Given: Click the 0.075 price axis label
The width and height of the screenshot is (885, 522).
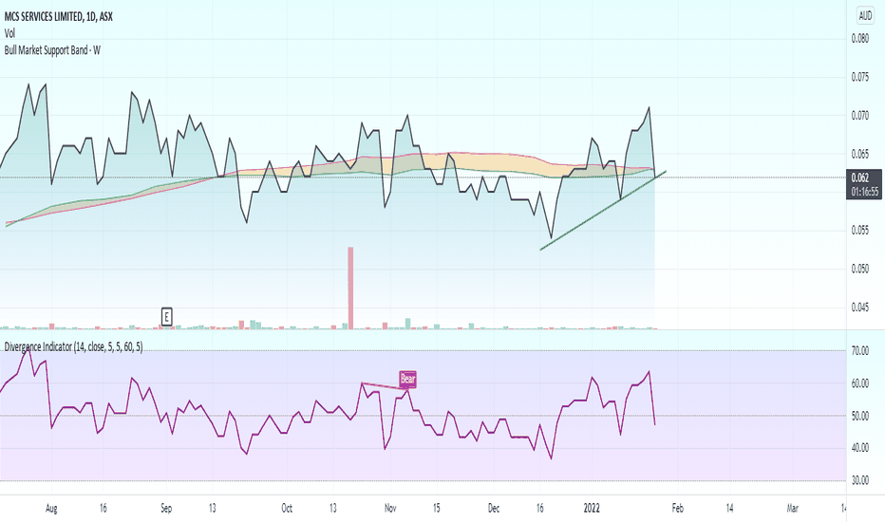Looking at the screenshot, I should [860, 77].
